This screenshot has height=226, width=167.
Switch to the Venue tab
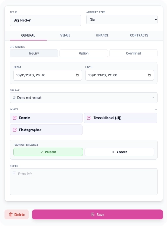click(x=65, y=35)
